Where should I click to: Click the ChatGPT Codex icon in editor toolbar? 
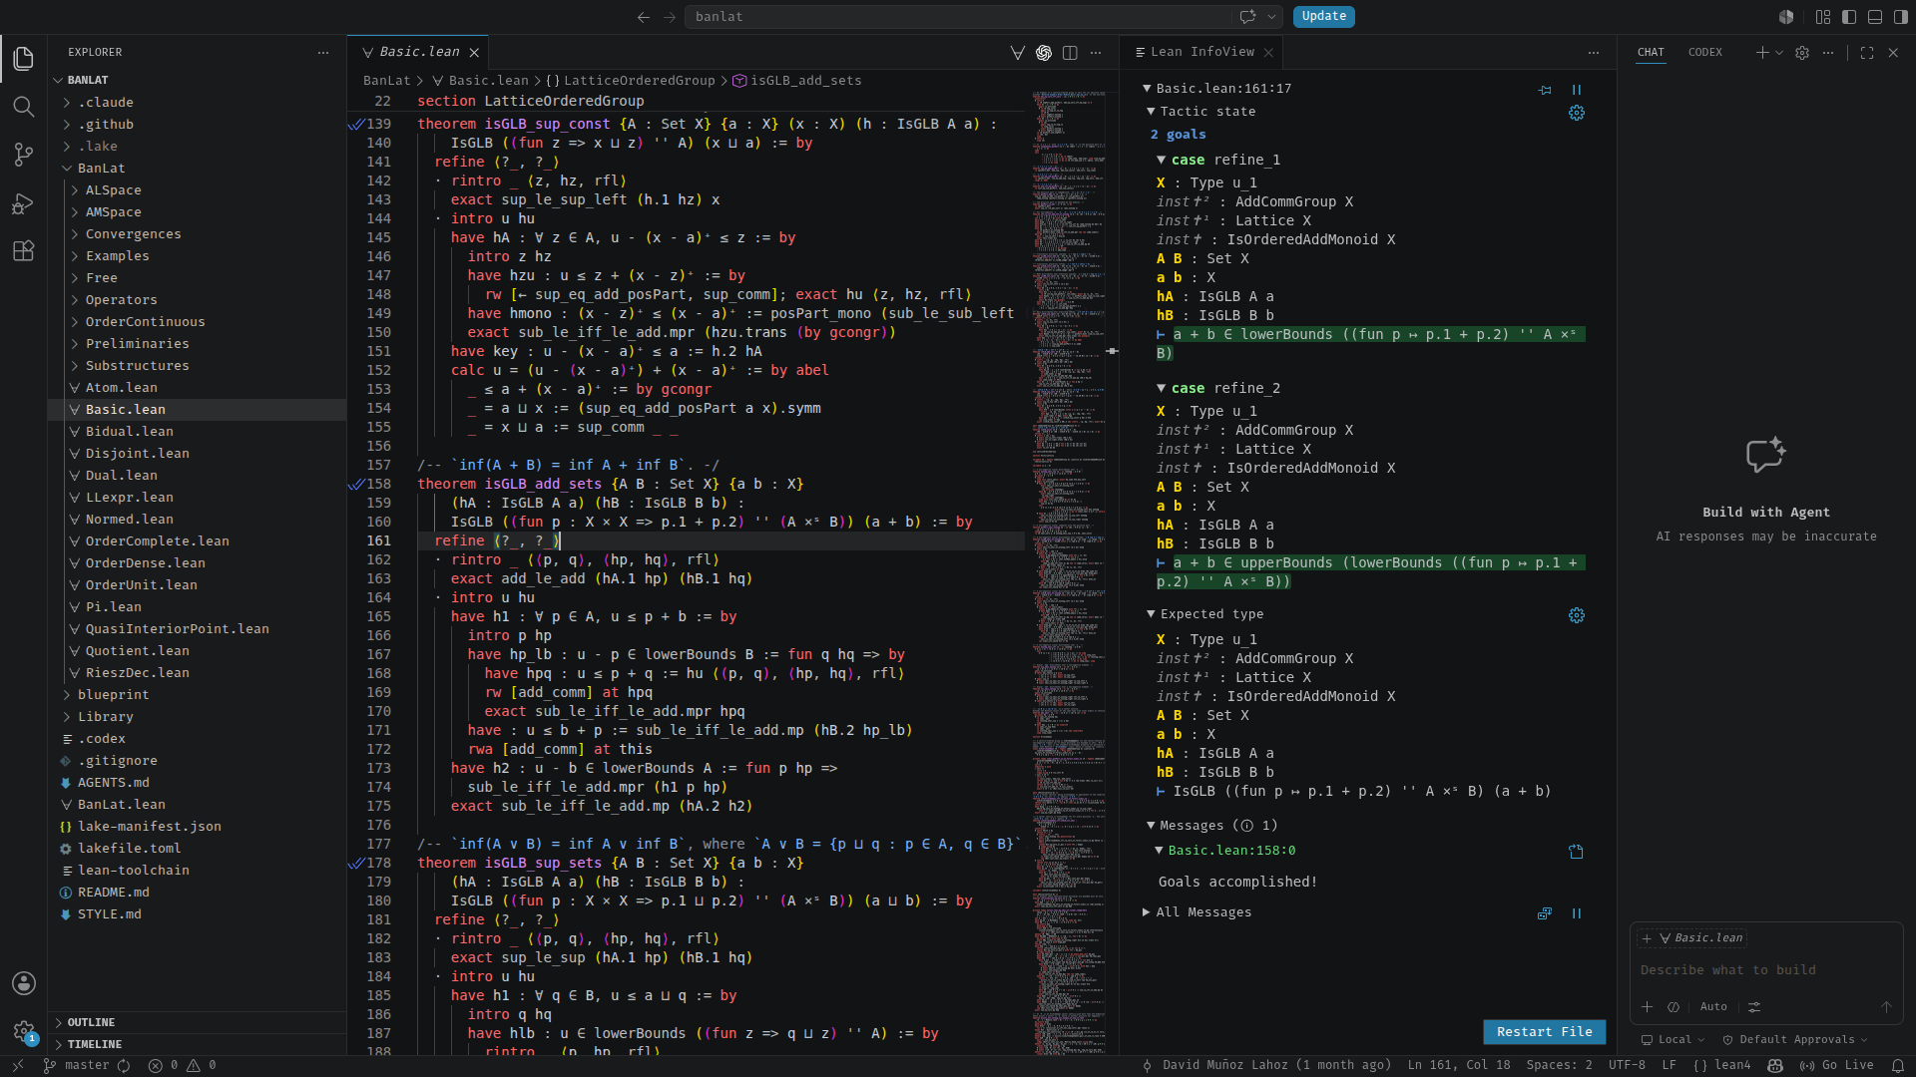coord(1044,53)
